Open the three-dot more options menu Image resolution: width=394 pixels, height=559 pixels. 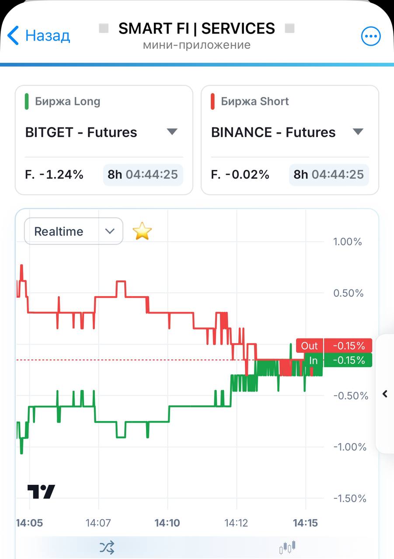point(371,36)
